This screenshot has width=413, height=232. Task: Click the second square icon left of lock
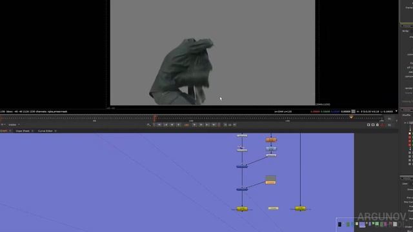pyautogui.click(x=373, y=124)
